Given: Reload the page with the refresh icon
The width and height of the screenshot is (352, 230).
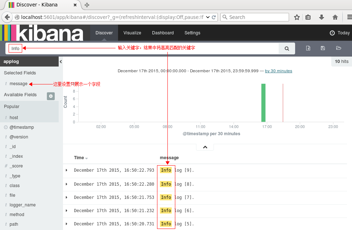Looking at the screenshot, I should 214,17.
